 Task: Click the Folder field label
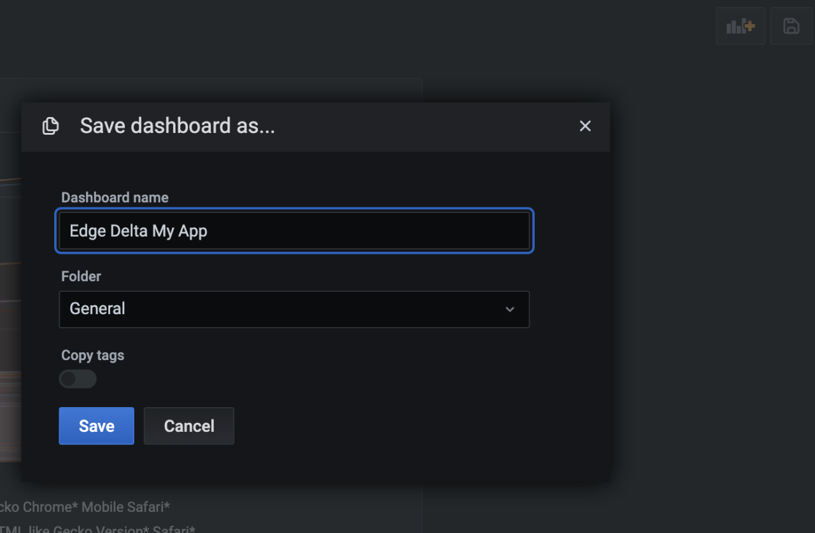[81, 276]
